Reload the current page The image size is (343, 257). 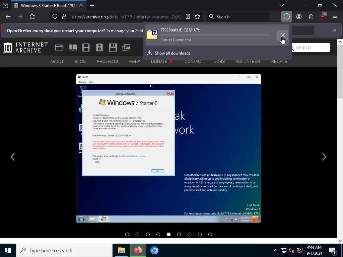(x=32, y=17)
